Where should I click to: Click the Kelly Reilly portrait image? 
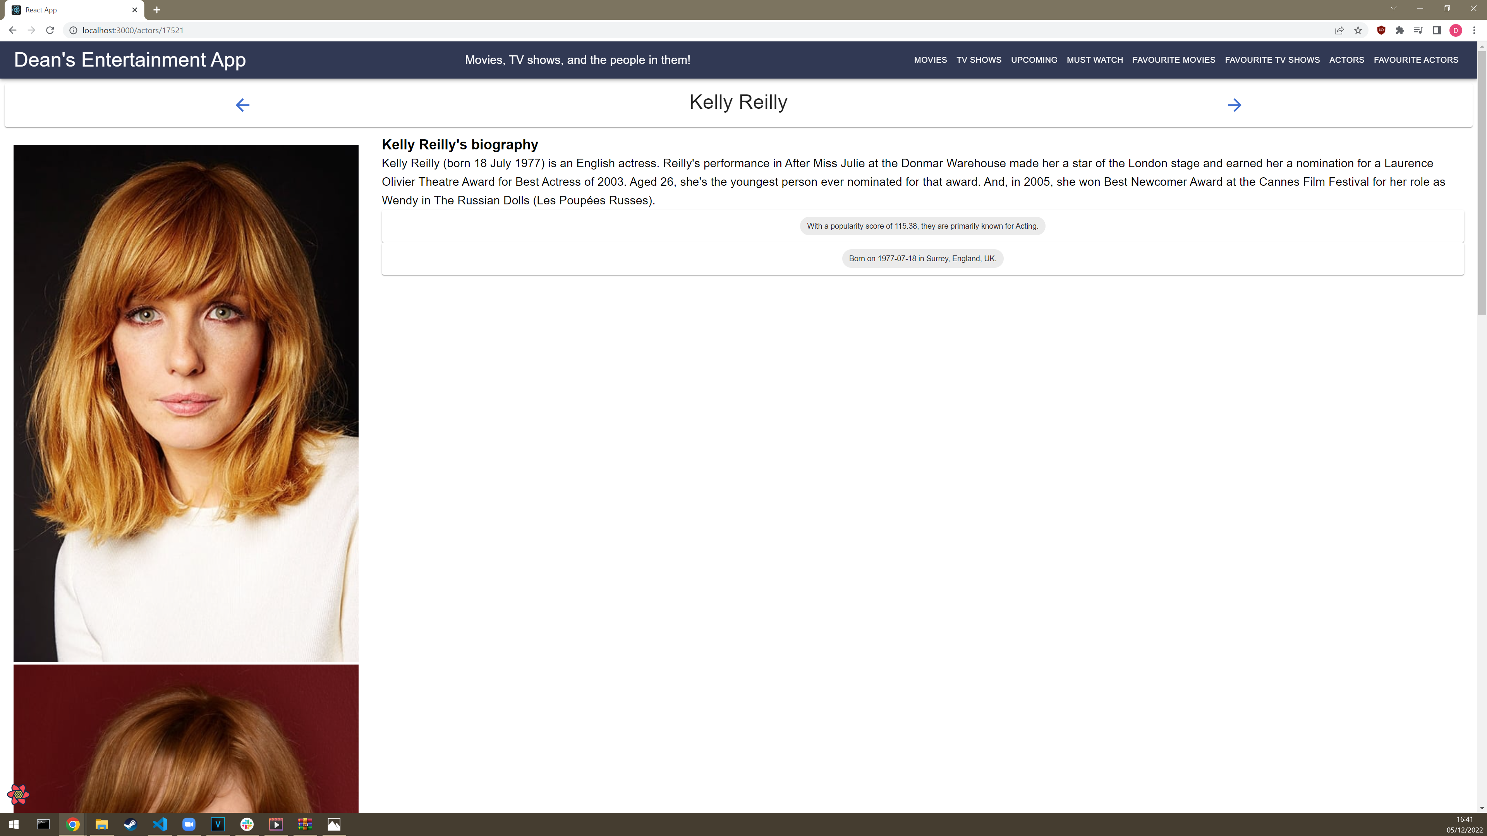coord(186,403)
